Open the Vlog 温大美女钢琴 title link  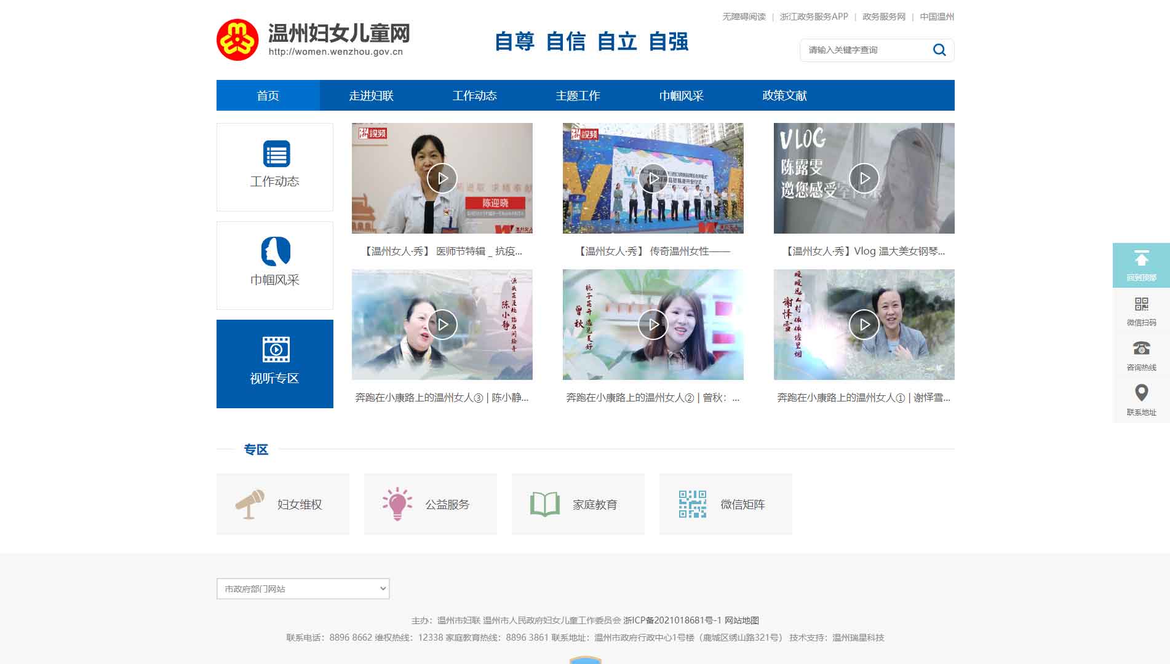(864, 251)
